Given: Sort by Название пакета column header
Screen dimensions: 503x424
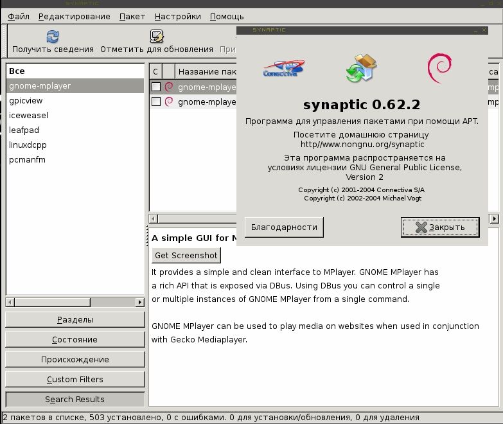Looking at the screenshot, I should (x=207, y=71).
